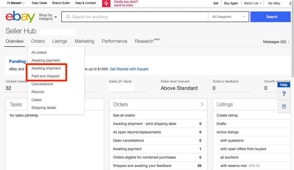294x170 pixels.
Task: Click the Today's feedback value 0
Action: [214, 88]
